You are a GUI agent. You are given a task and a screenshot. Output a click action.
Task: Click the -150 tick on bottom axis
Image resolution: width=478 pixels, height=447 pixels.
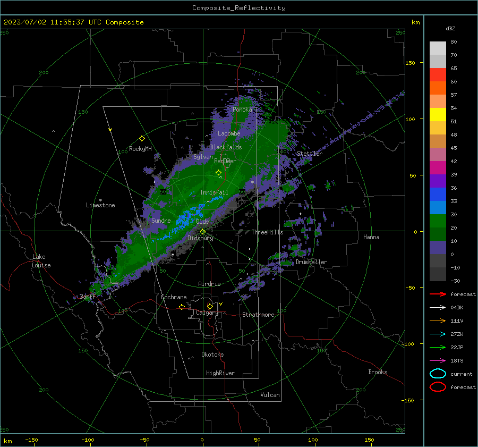click(31, 440)
